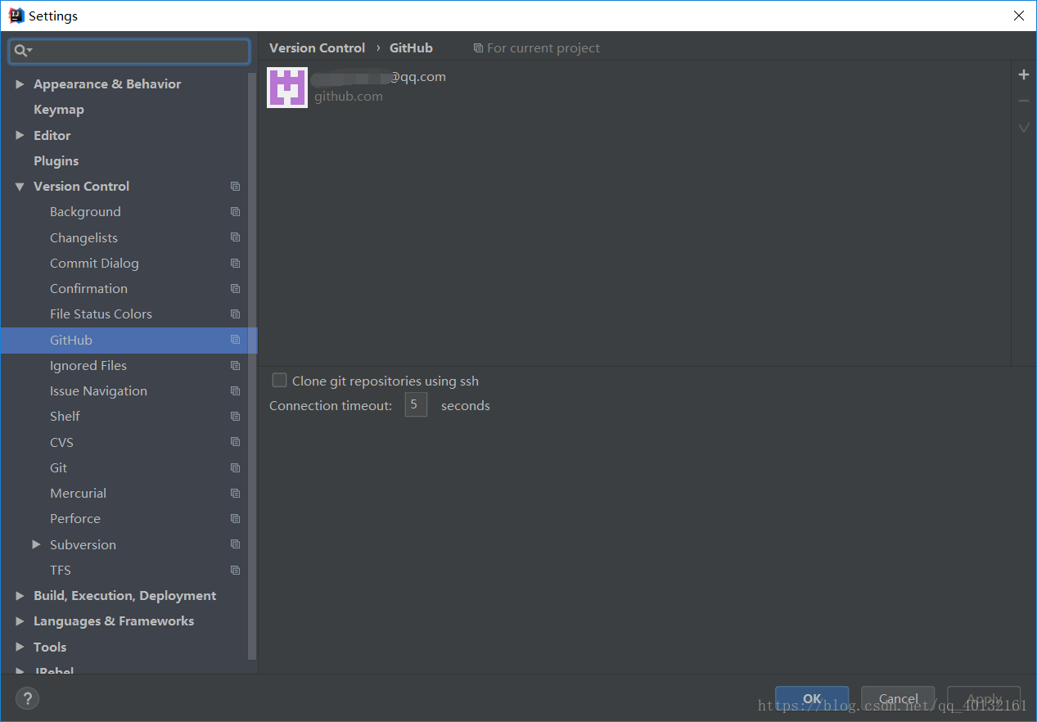Click project-level icon next to Version Control
Screen dimensions: 1037x722
coord(235,187)
